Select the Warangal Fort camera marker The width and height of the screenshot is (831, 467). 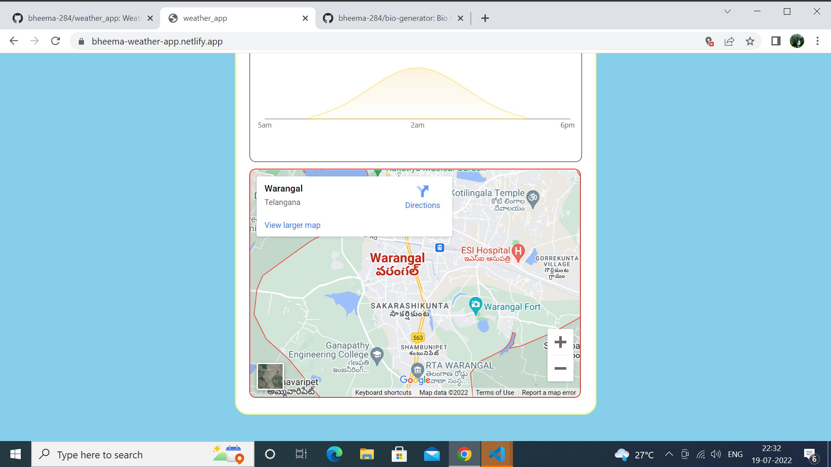(x=475, y=306)
